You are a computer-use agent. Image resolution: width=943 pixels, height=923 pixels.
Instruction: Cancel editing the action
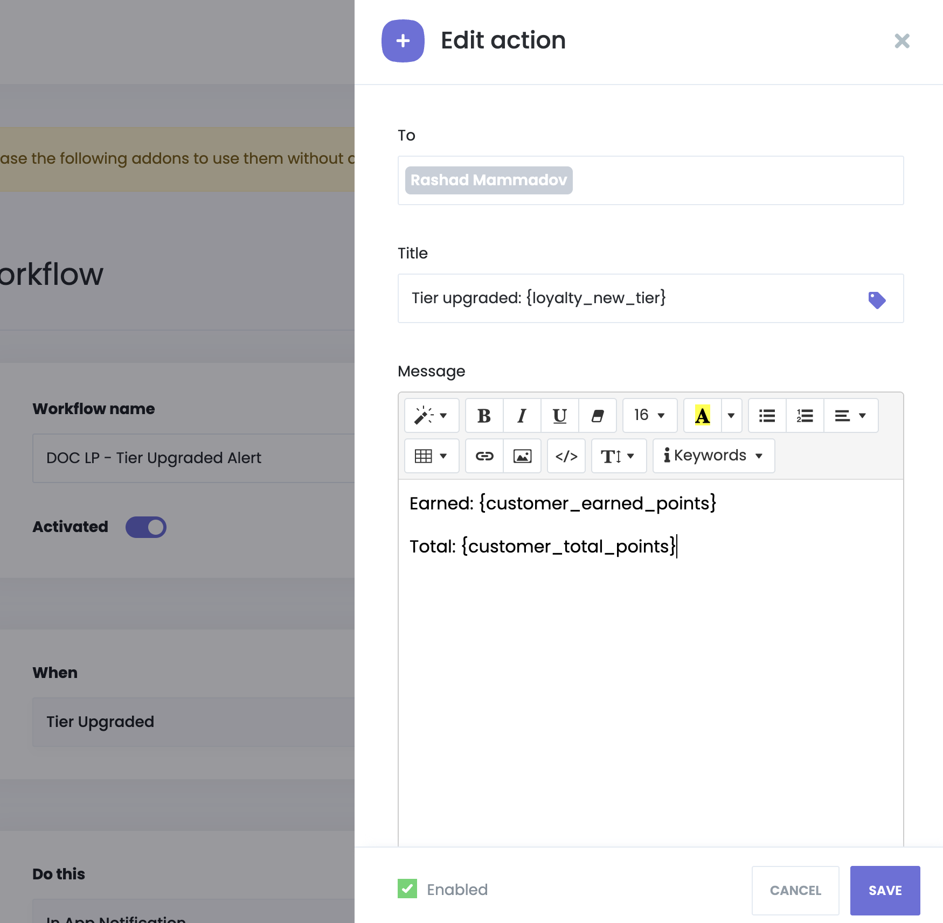click(x=795, y=890)
